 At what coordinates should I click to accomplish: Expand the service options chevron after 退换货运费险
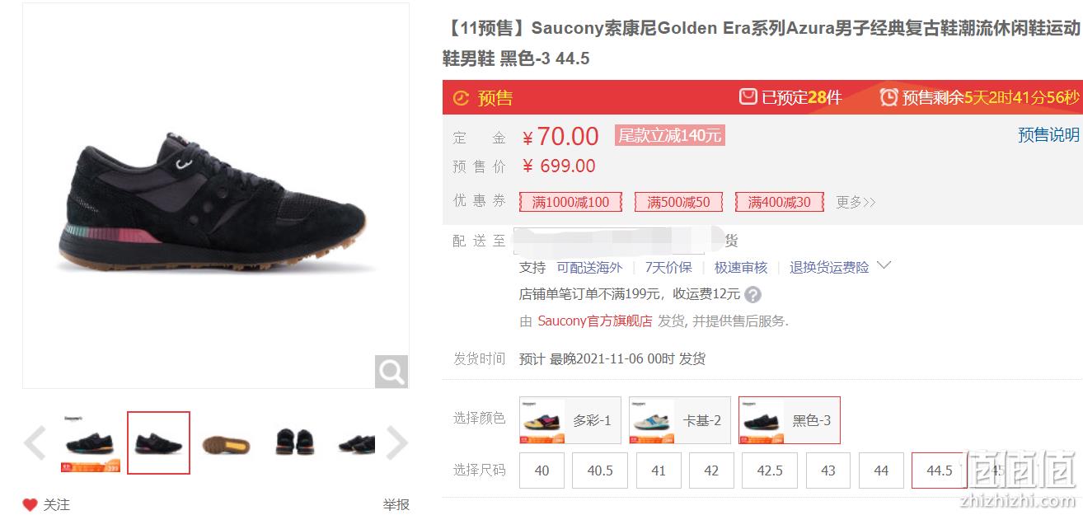[x=884, y=265]
